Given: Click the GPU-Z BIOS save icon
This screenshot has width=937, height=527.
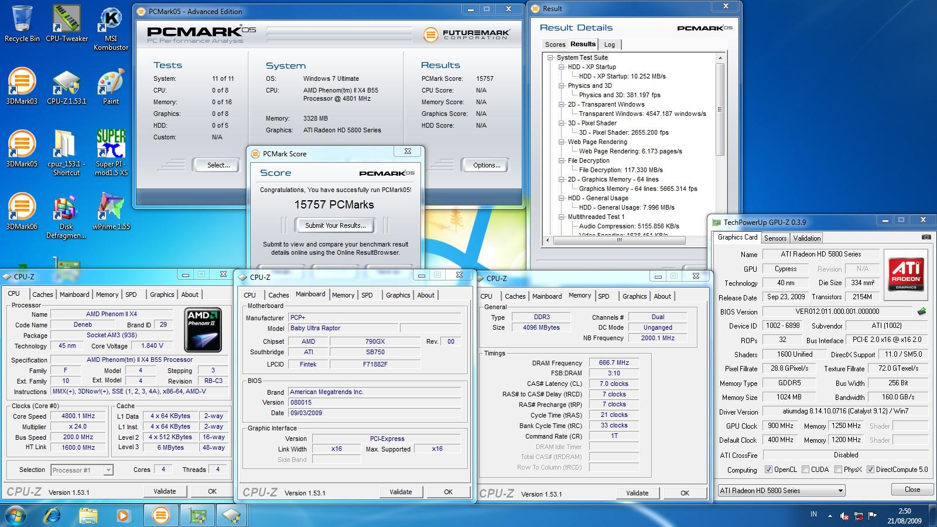Looking at the screenshot, I should coord(922,312).
